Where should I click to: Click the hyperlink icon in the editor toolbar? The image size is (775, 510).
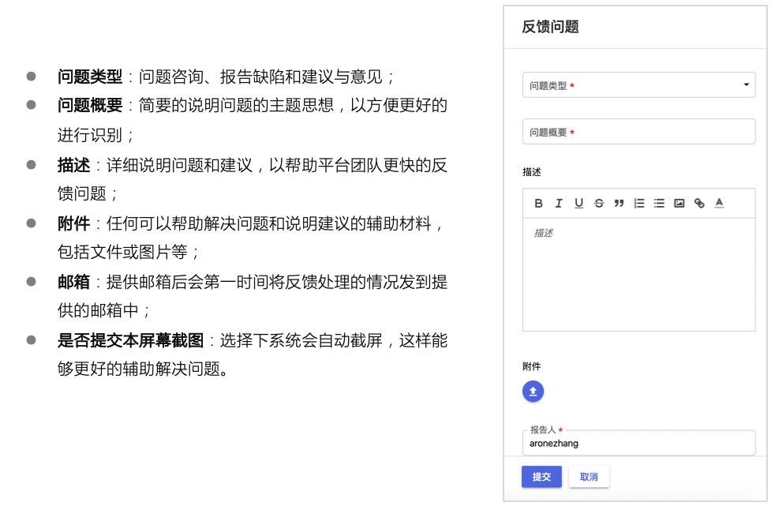(698, 203)
